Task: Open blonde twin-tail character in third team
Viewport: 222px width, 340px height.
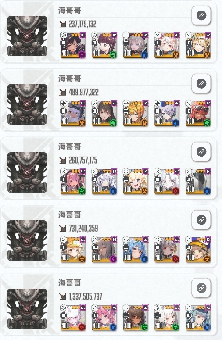Action: pyautogui.click(x=136, y=182)
